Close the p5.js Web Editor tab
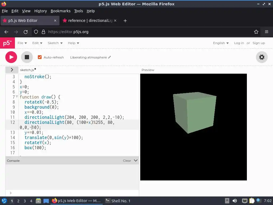The width and height of the screenshot is (273, 205). [55, 21]
